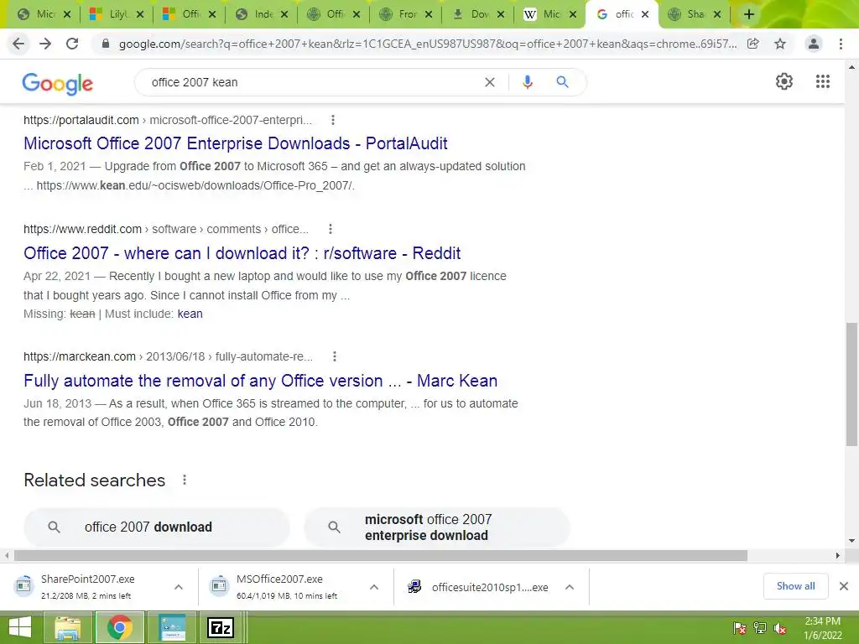The height and width of the screenshot is (644, 859).
Task: Close the downloads bar
Action: (x=844, y=586)
